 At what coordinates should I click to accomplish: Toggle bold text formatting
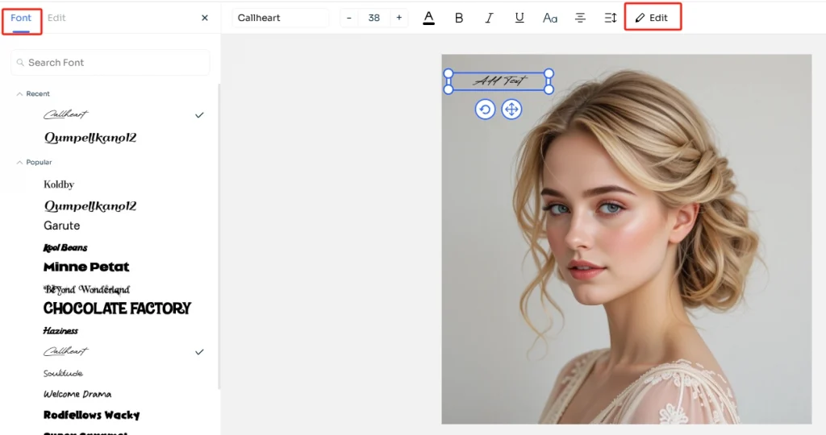coord(459,18)
